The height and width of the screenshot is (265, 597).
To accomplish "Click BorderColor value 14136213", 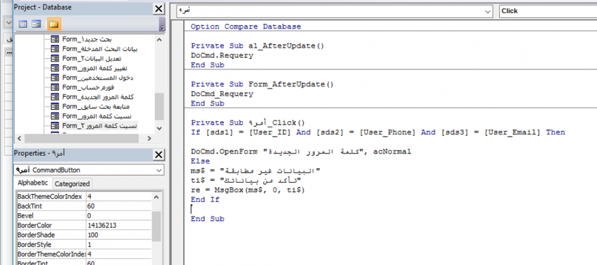I will (119, 226).
